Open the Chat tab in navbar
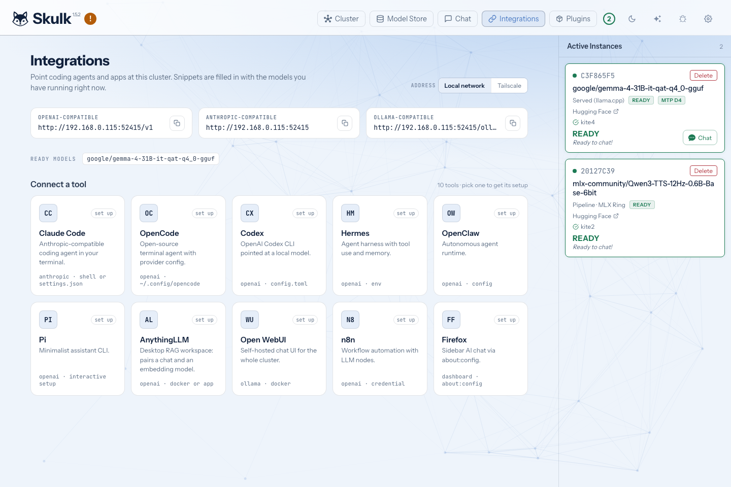 (457, 19)
